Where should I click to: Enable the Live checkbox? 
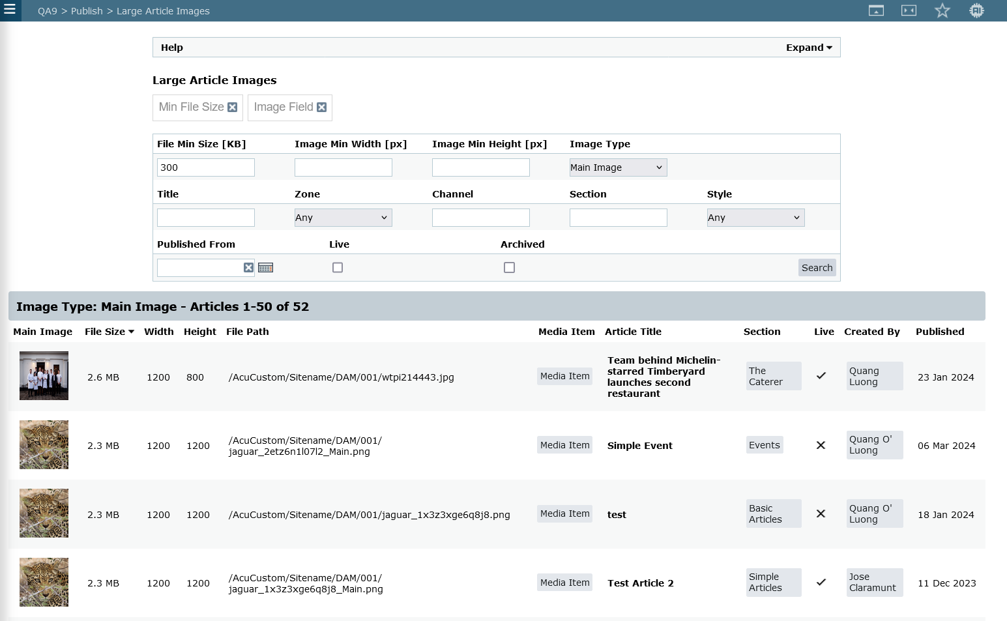coord(338,268)
